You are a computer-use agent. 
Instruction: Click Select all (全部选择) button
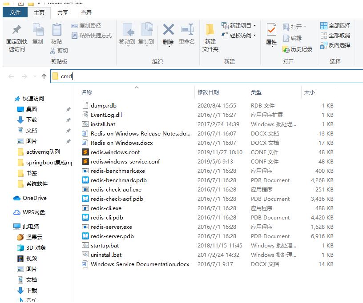tap(335, 25)
